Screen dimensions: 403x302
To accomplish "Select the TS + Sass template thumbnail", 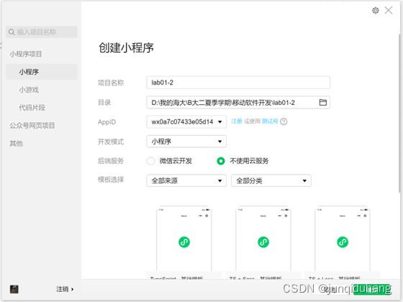I will [x=263, y=243].
